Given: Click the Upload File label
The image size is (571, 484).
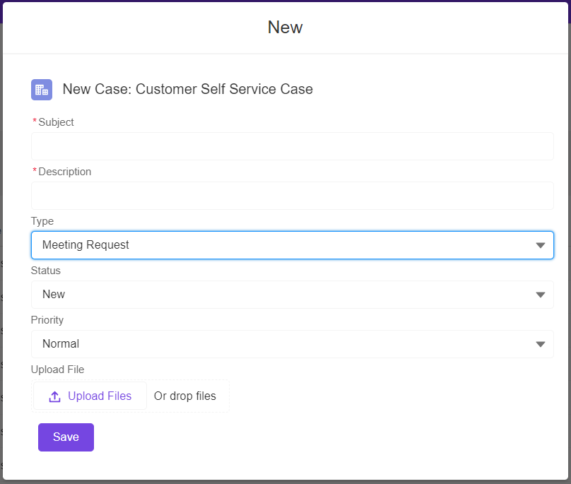Looking at the screenshot, I should [x=57, y=370].
